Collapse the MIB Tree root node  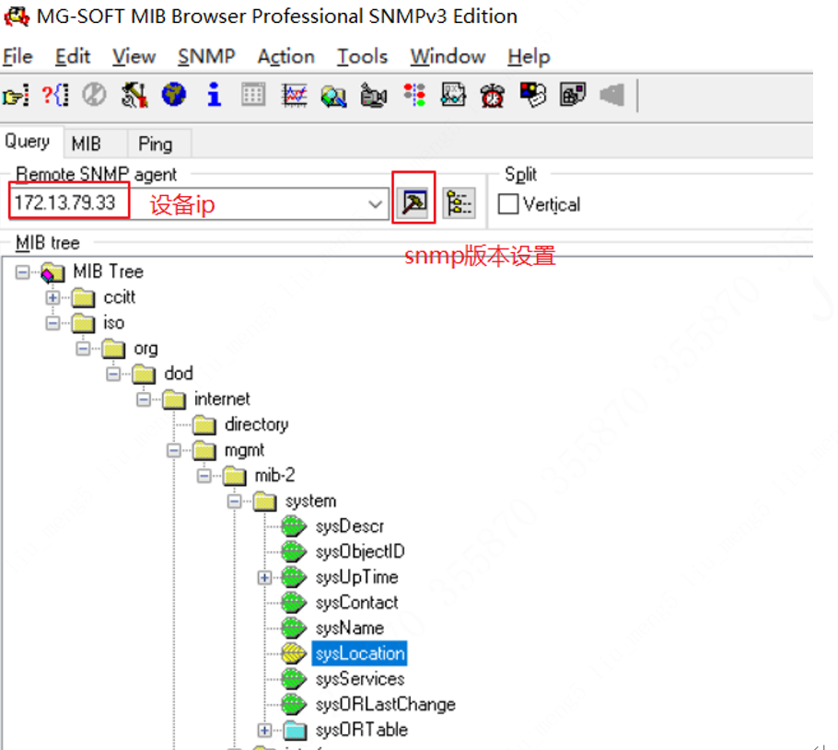(22, 272)
